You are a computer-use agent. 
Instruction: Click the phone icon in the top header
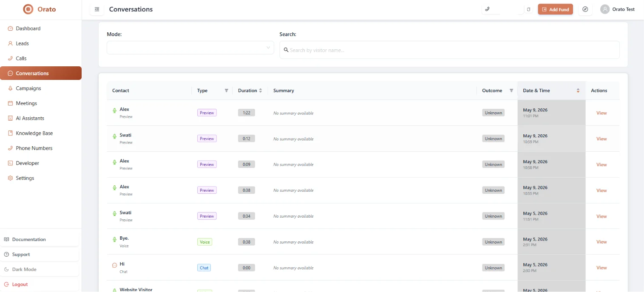(487, 9)
